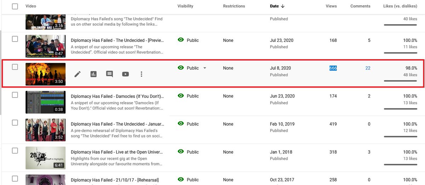Open comments icon for the 3:50 video
This screenshot has height=185, width=425.
tap(109, 74)
